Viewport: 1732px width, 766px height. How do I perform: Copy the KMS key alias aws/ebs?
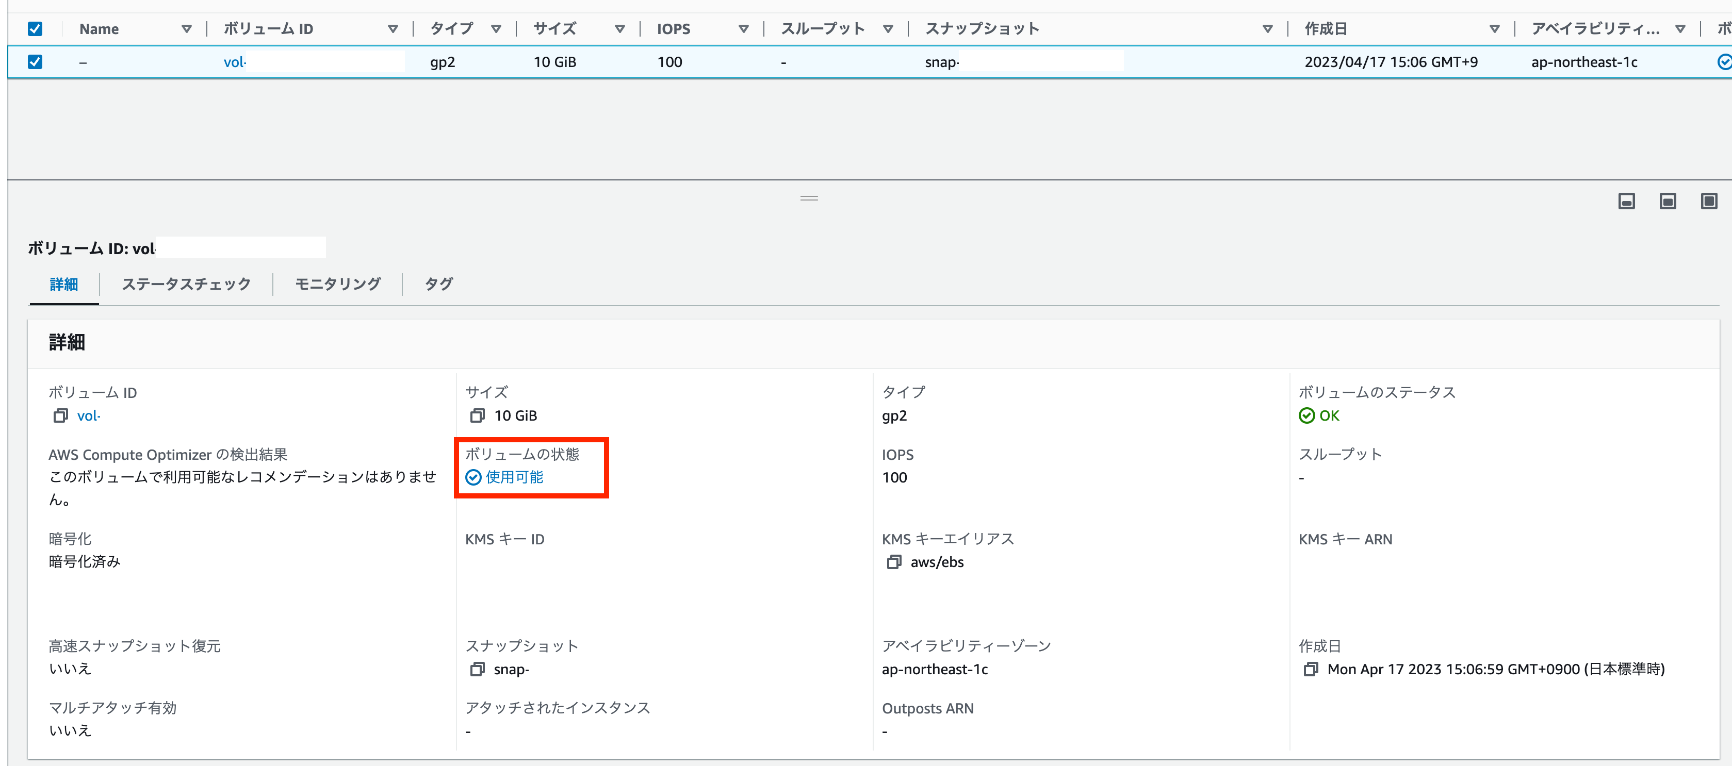(x=894, y=562)
